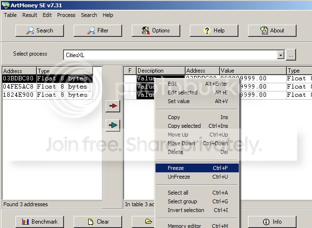Screen dimensions: 312x228
Task: Select address row 04FE5AC8 in results list
Action: point(47,87)
